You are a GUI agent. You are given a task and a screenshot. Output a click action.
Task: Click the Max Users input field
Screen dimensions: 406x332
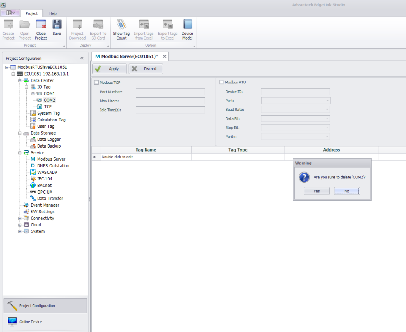[170, 101]
